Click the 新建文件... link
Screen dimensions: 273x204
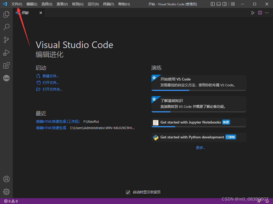[x=50, y=76]
